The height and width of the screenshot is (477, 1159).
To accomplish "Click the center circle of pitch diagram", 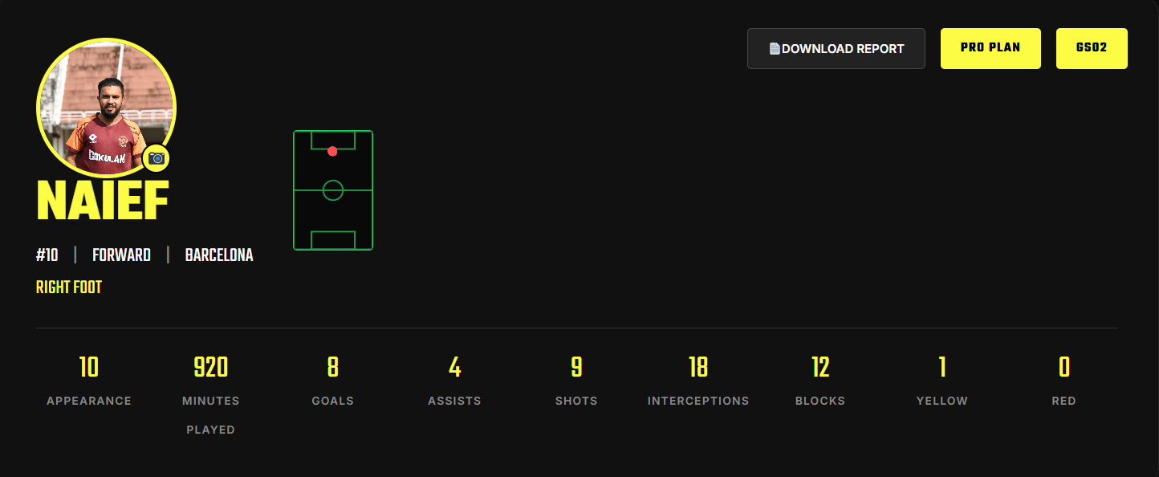I will [x=333, y=190].
